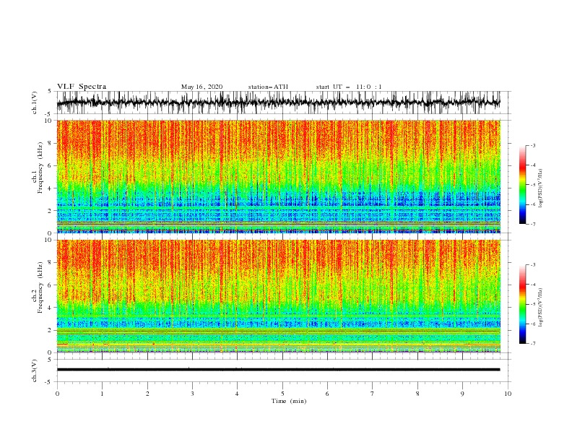Click the log(PSD) label beside ch.1 color bar

coord(541,188)
